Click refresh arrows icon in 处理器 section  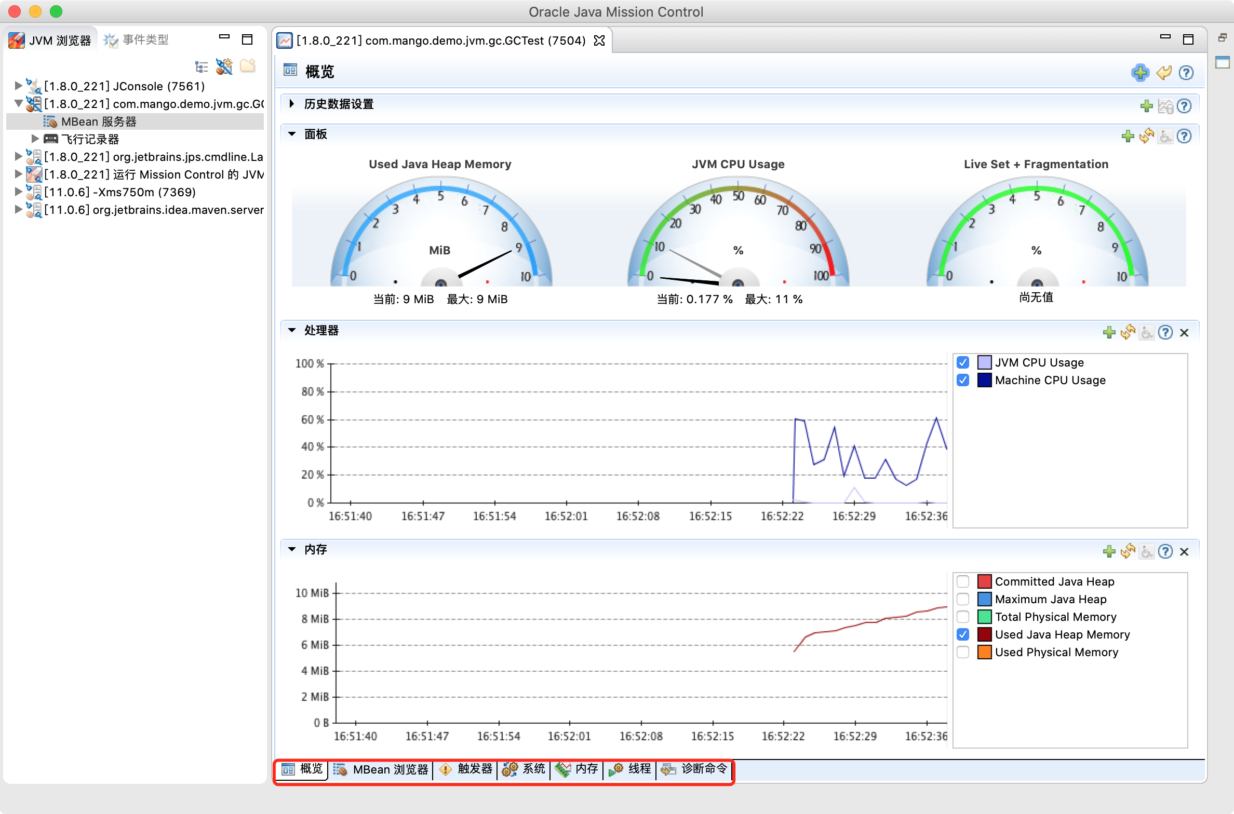(1128, 332)
